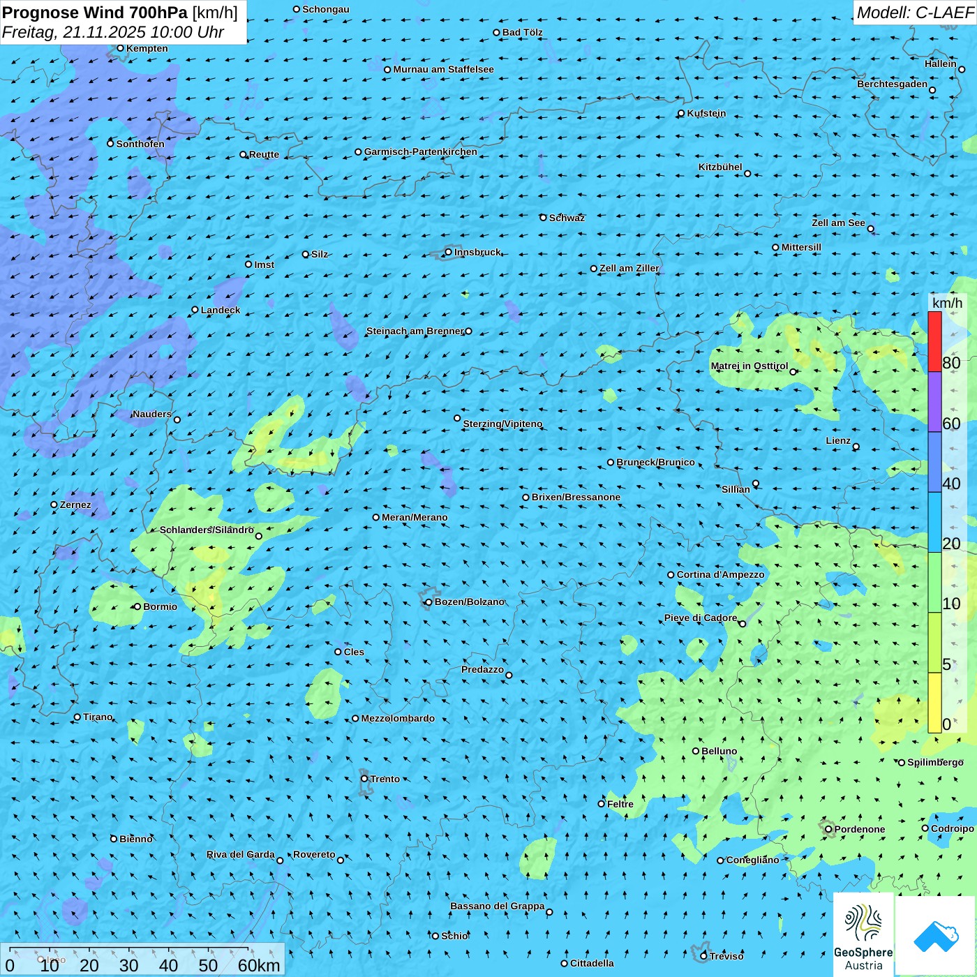
Task: Click the 'Murnau am Staffelsee' label
Action: pos(443,69)
